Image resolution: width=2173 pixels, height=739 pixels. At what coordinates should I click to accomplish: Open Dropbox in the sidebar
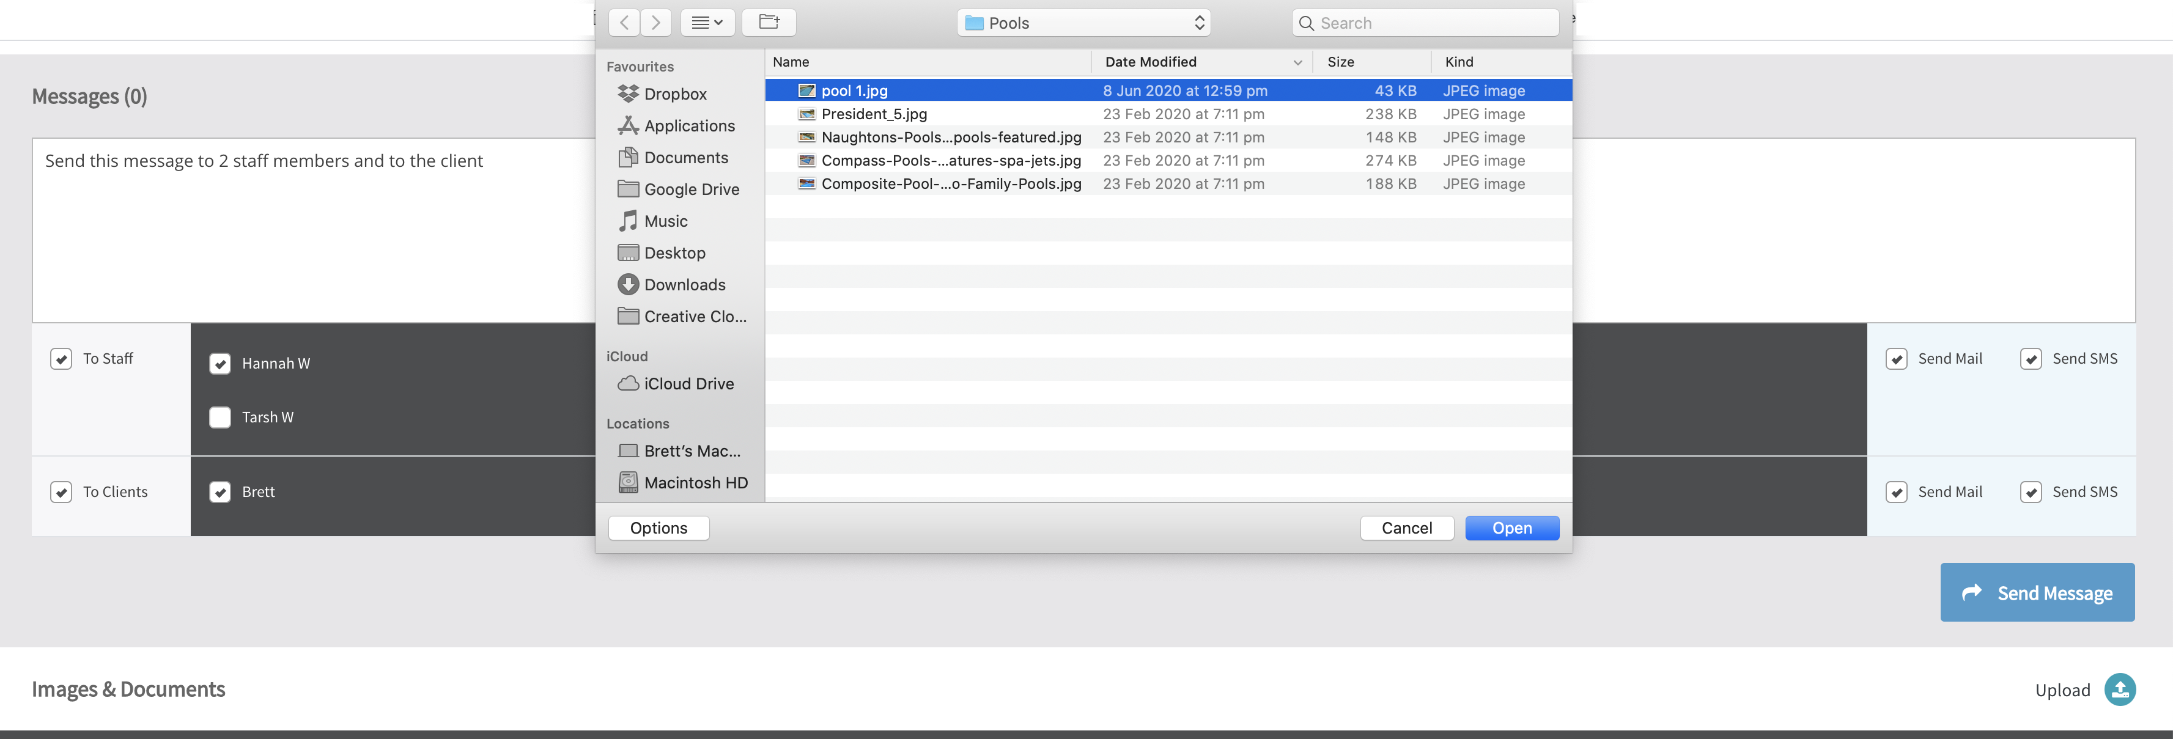click(x=662, y=94)
